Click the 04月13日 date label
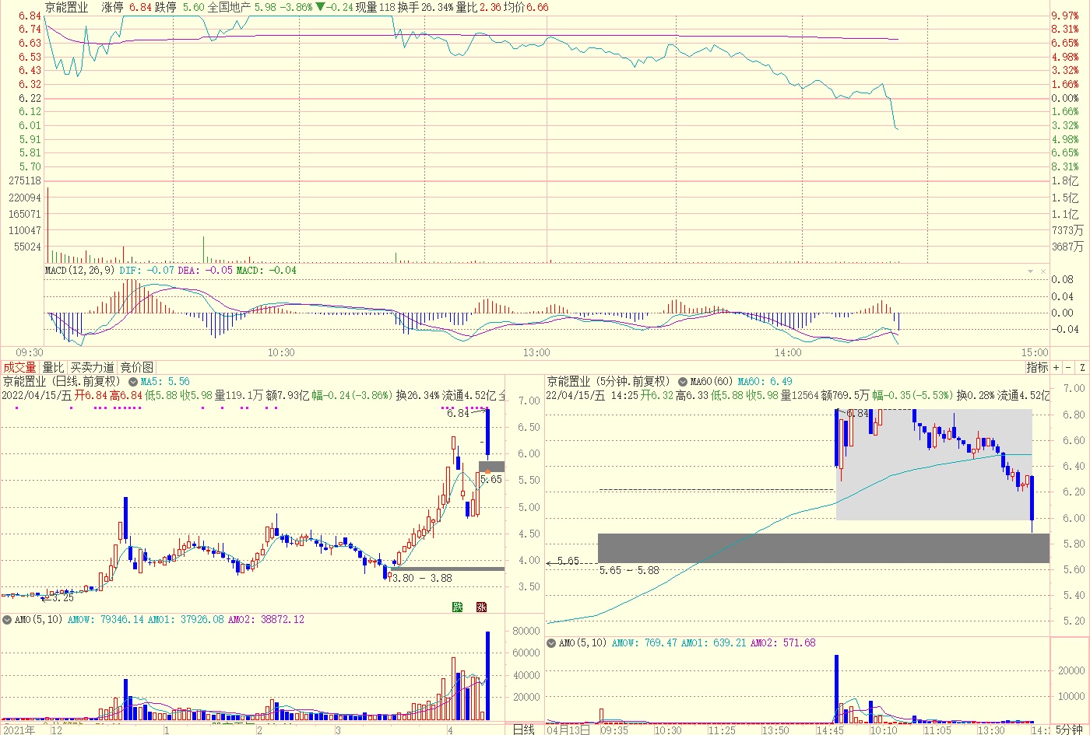Image resolution: width=1090 pixels, height=735 pixels. point(568,730)
